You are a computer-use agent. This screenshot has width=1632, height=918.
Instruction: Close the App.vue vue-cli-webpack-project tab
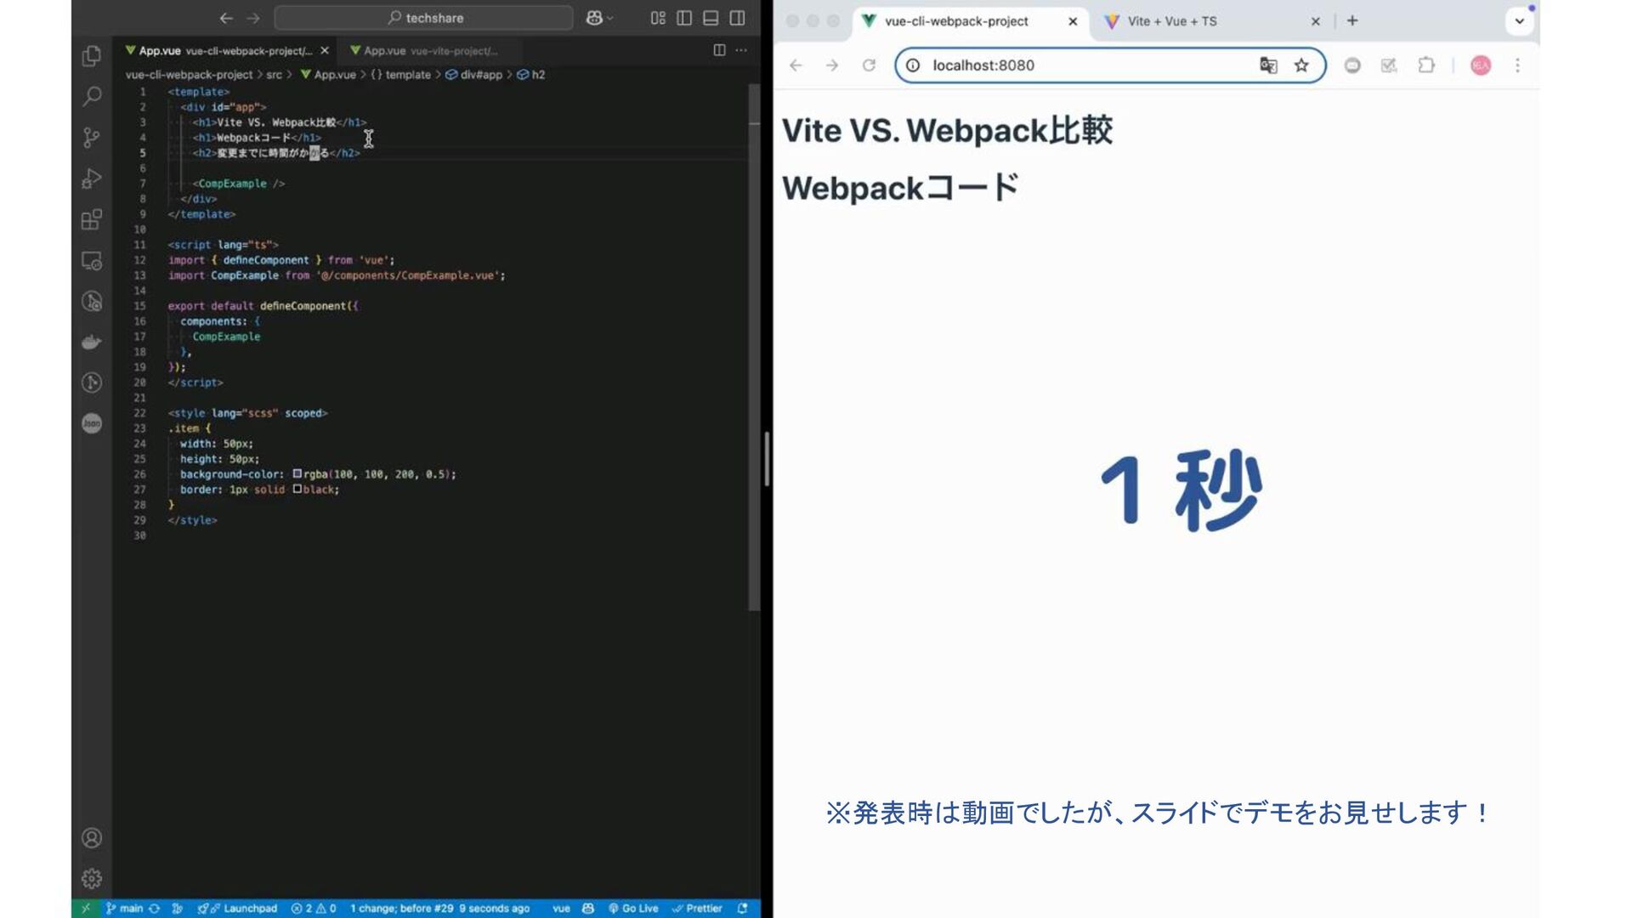pyautogui.click(x=325, y=51)
